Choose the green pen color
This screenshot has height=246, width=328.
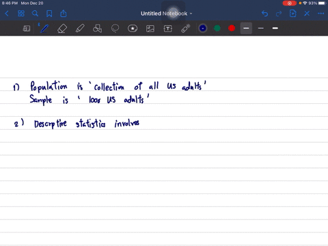click(x=217, y=28)
